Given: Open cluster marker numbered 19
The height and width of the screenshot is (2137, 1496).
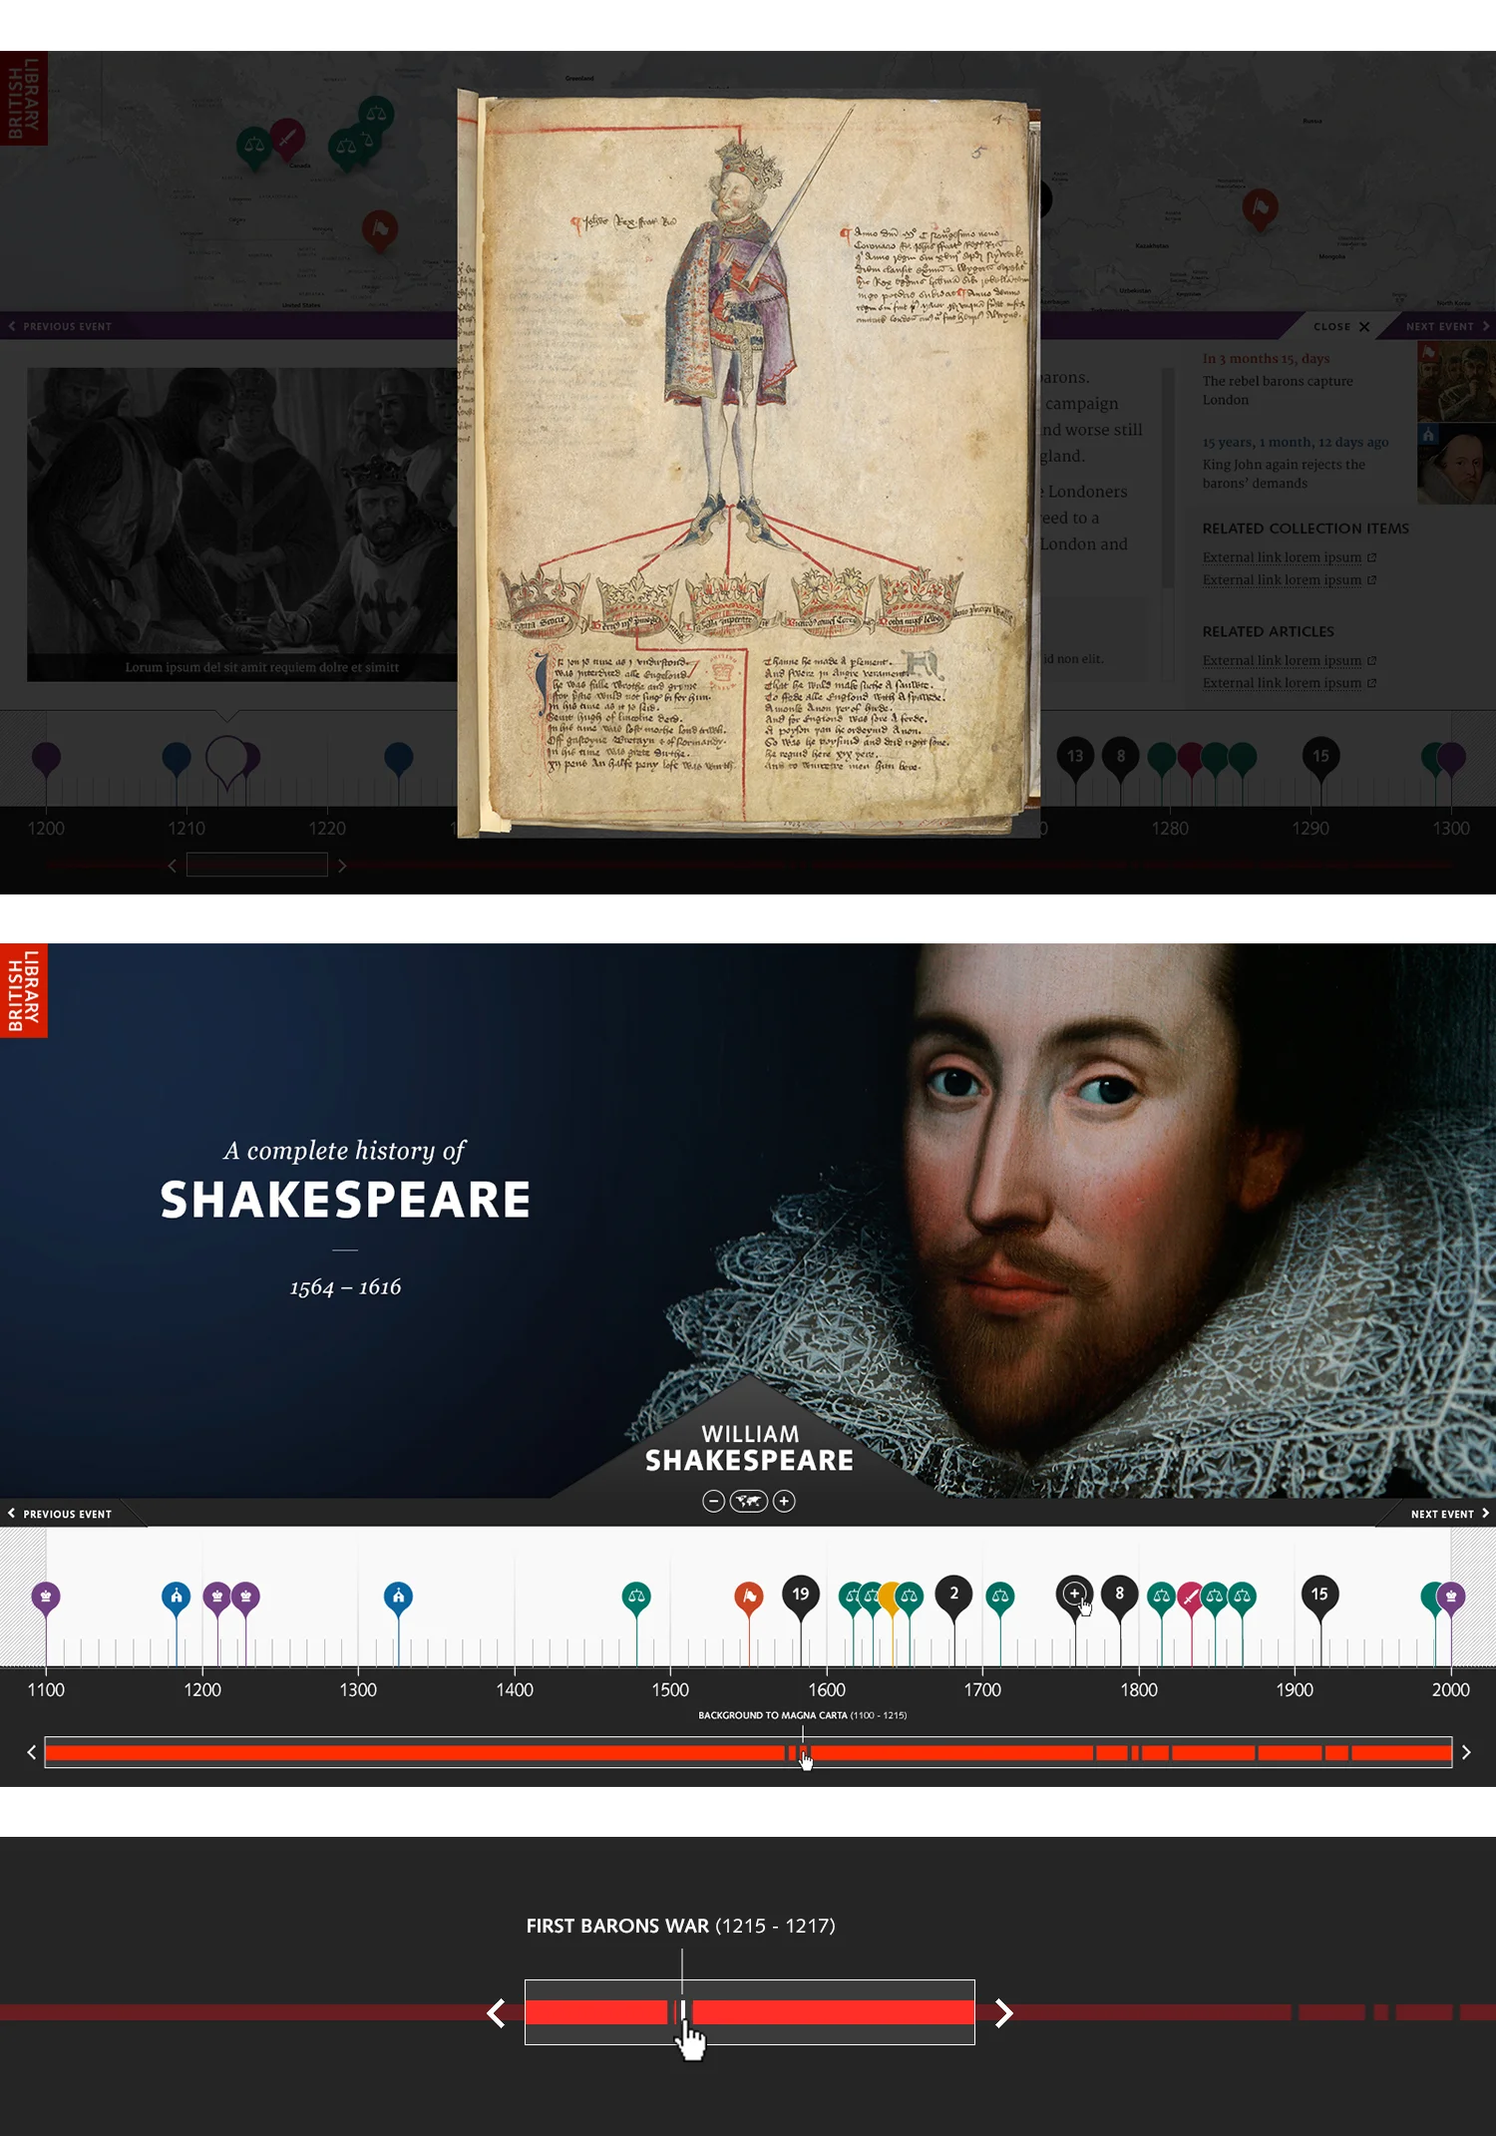Looking at the screenshot, I should click(801, 1595).
